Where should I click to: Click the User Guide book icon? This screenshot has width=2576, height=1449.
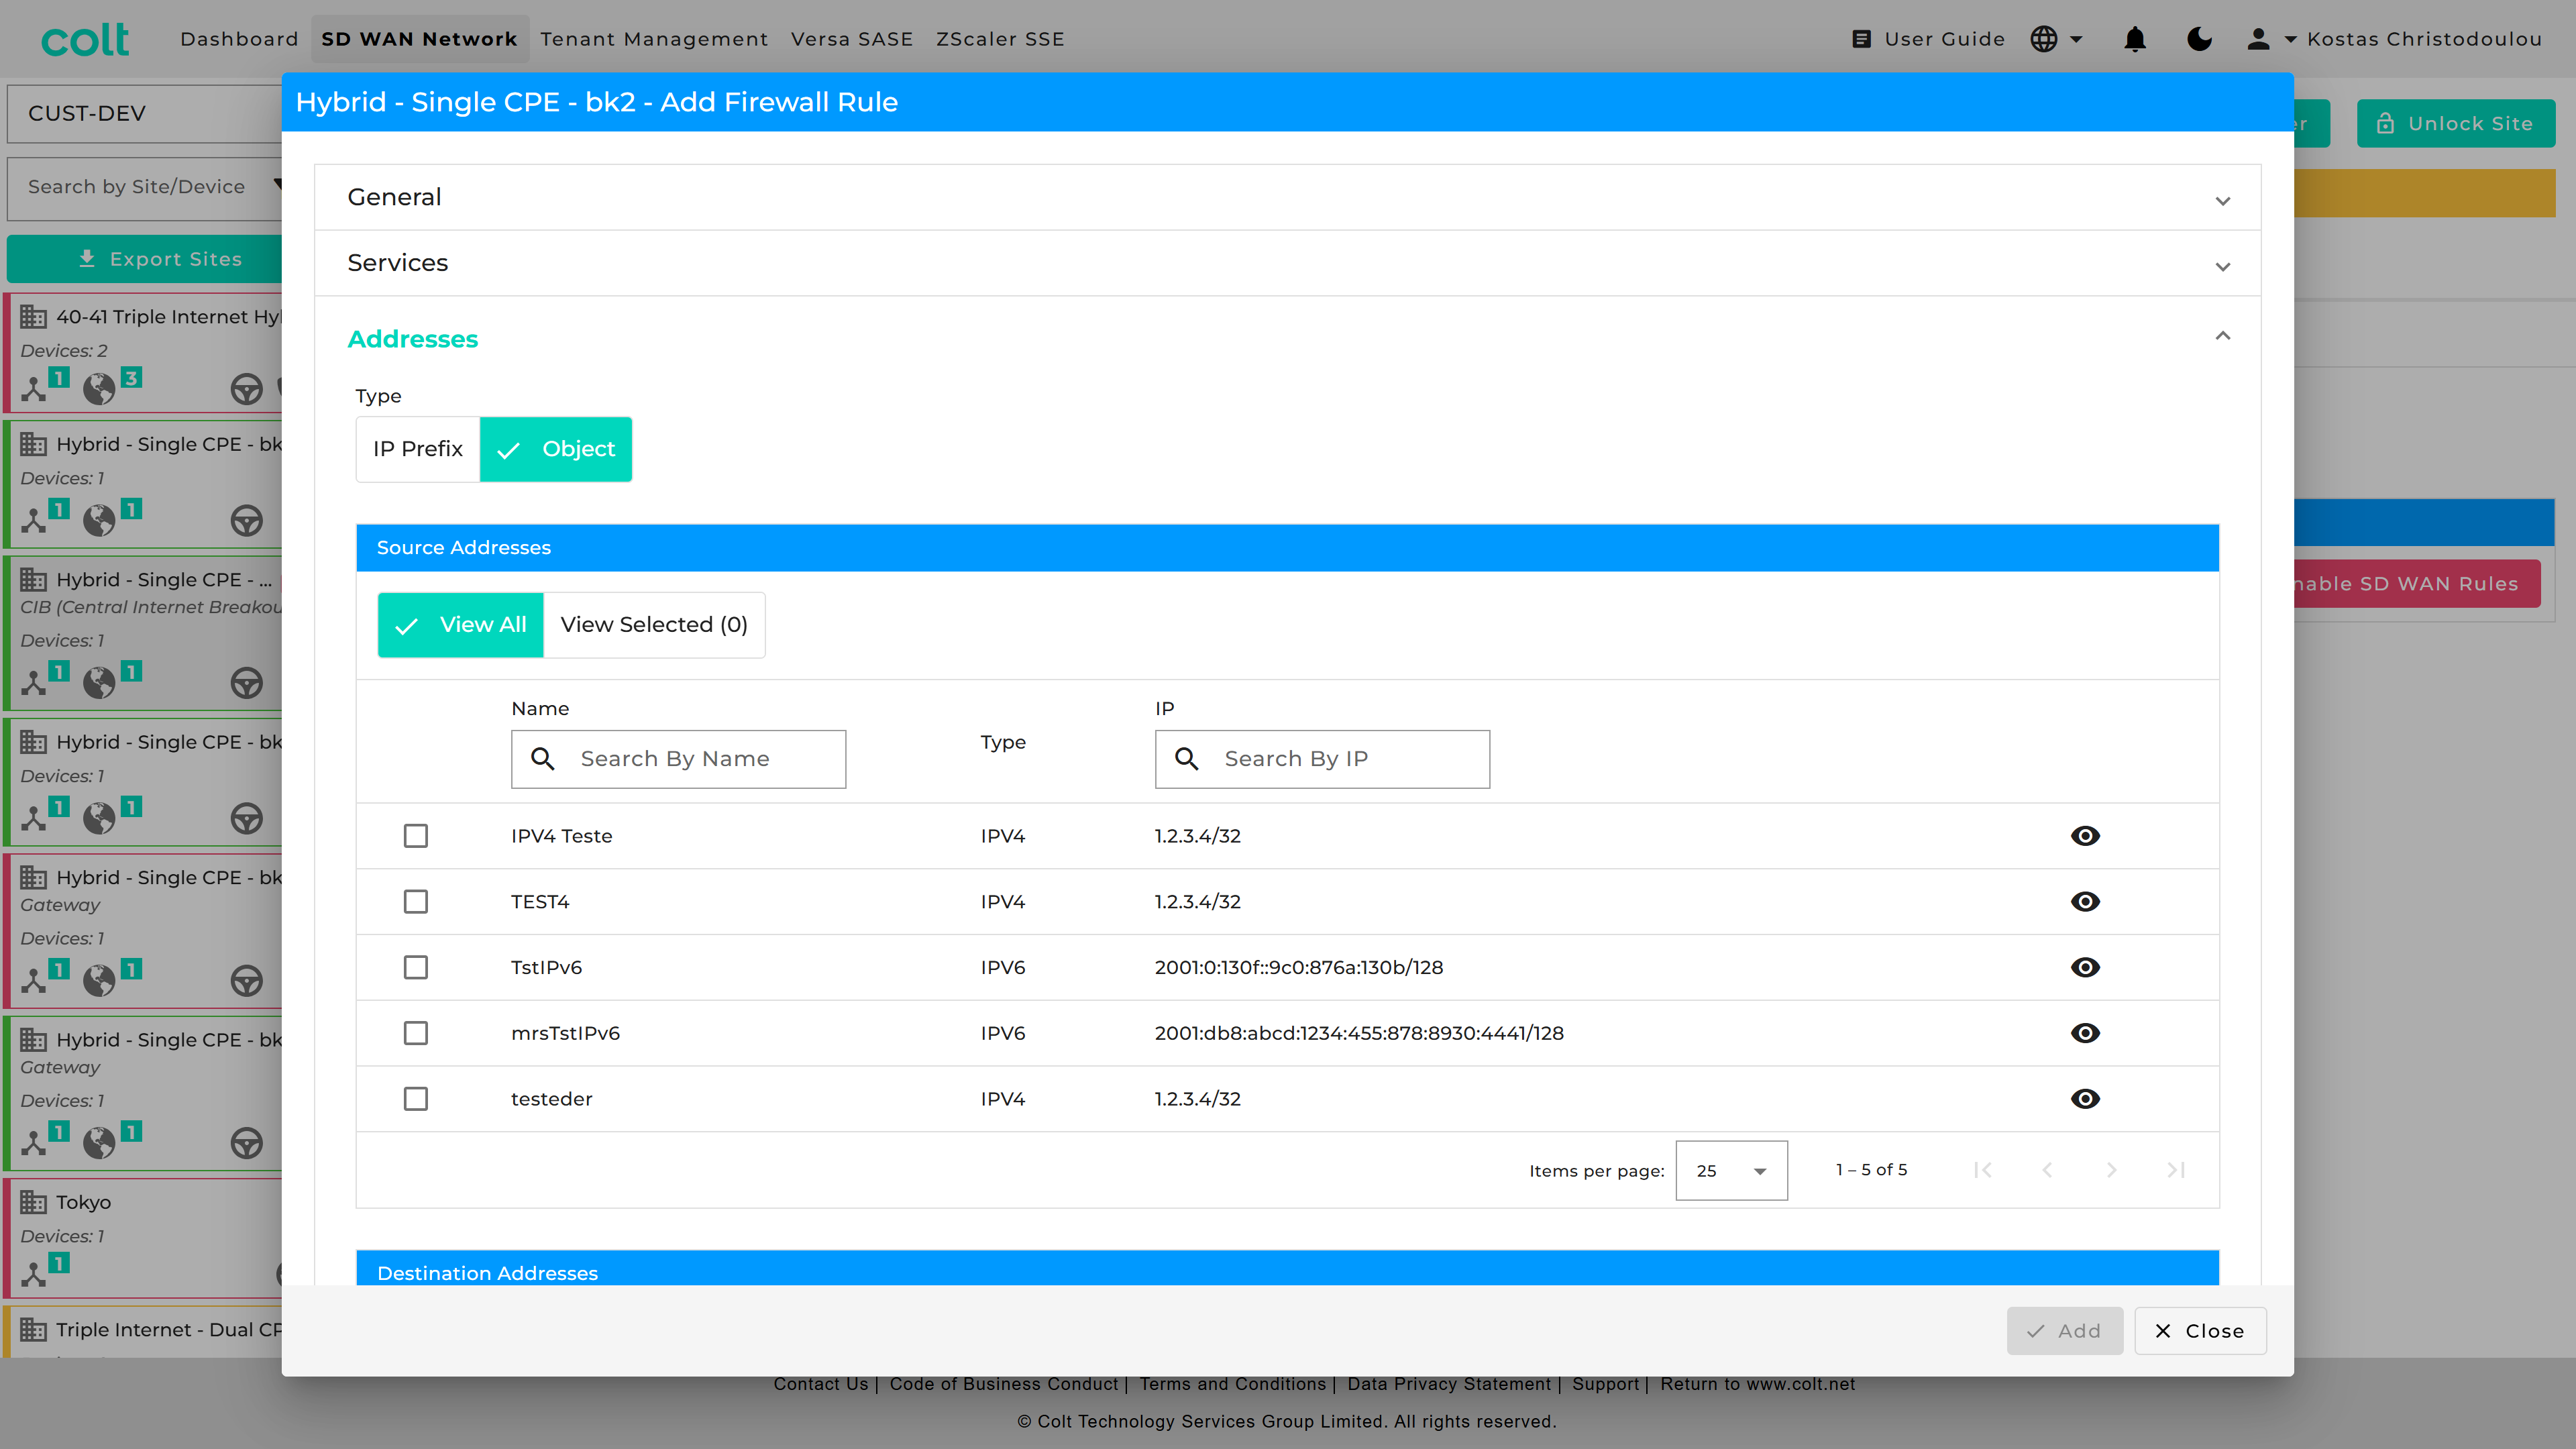tap(1861, 39)
